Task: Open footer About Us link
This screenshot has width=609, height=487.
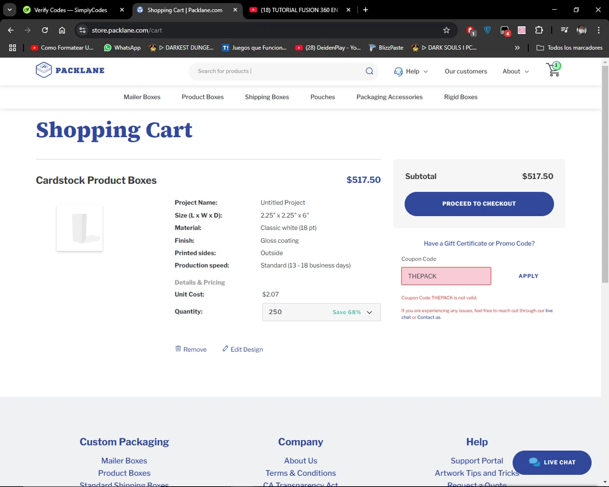Action: [x=300, y=461]
